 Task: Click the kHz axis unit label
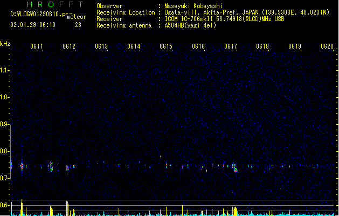coord(5,44)
